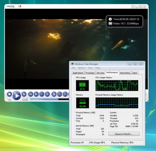Click the Memory 782 MB meter
156x151 pixels.
click(82, 103)
